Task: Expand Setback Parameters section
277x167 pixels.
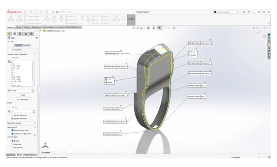Action: click(x=35, y=123)
